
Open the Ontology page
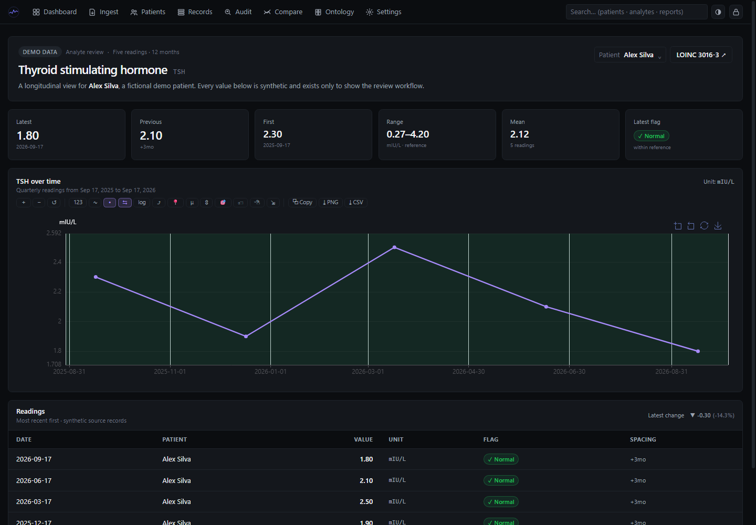[x=334, y=12]
